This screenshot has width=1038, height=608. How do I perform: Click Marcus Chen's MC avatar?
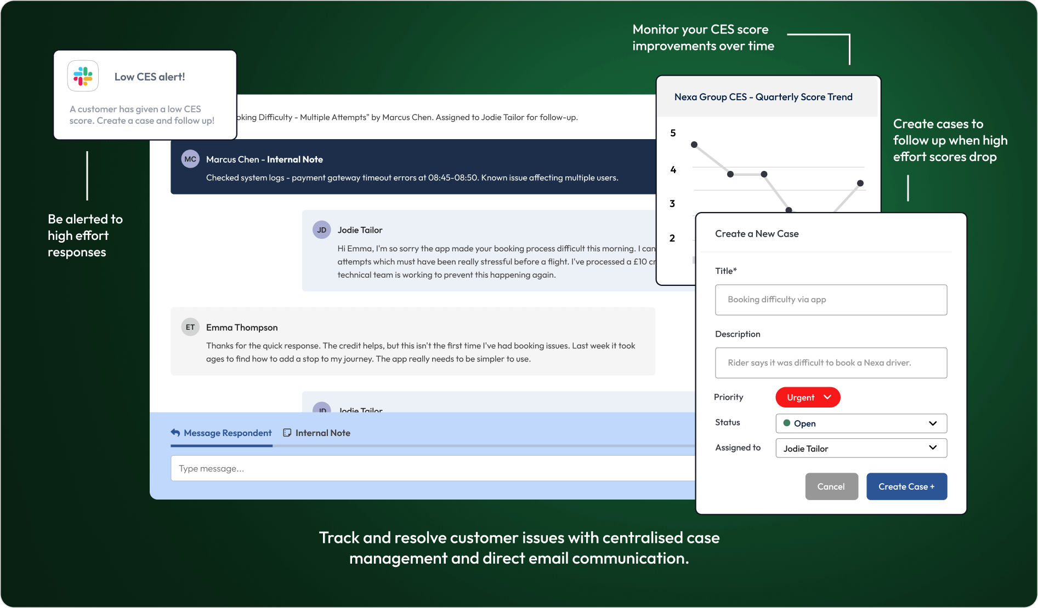(x=190, y=159)
